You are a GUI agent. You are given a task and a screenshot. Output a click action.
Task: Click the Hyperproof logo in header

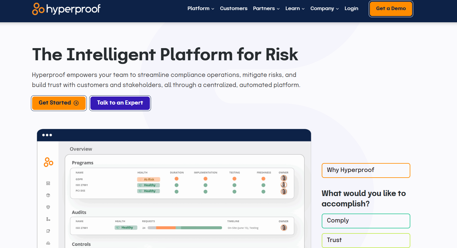(66, 9)
